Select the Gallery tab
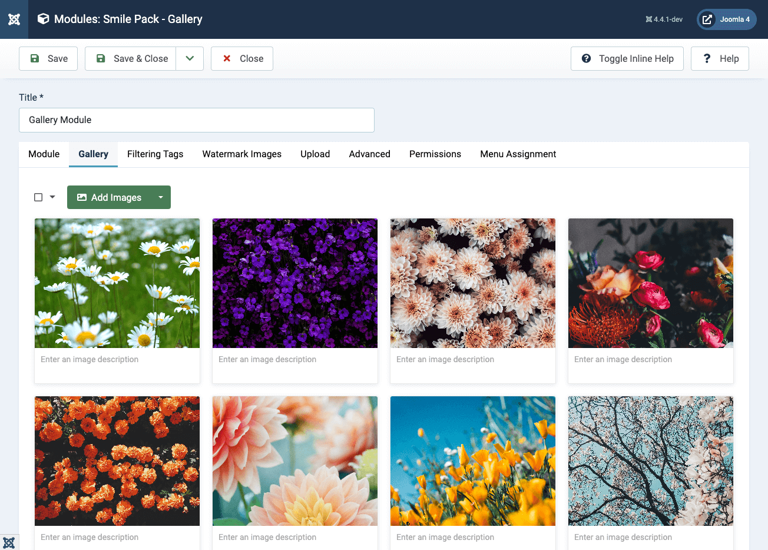This screenshot has width=768, height=550. click(94, 154)
